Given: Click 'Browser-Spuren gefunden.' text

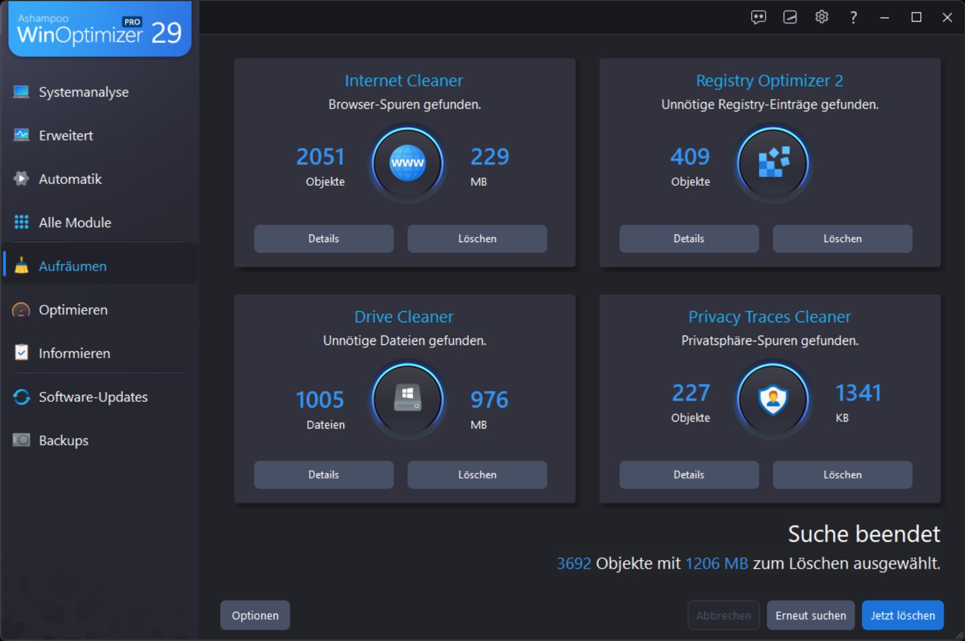Looking at the screenshot, I should click(404, 105).
